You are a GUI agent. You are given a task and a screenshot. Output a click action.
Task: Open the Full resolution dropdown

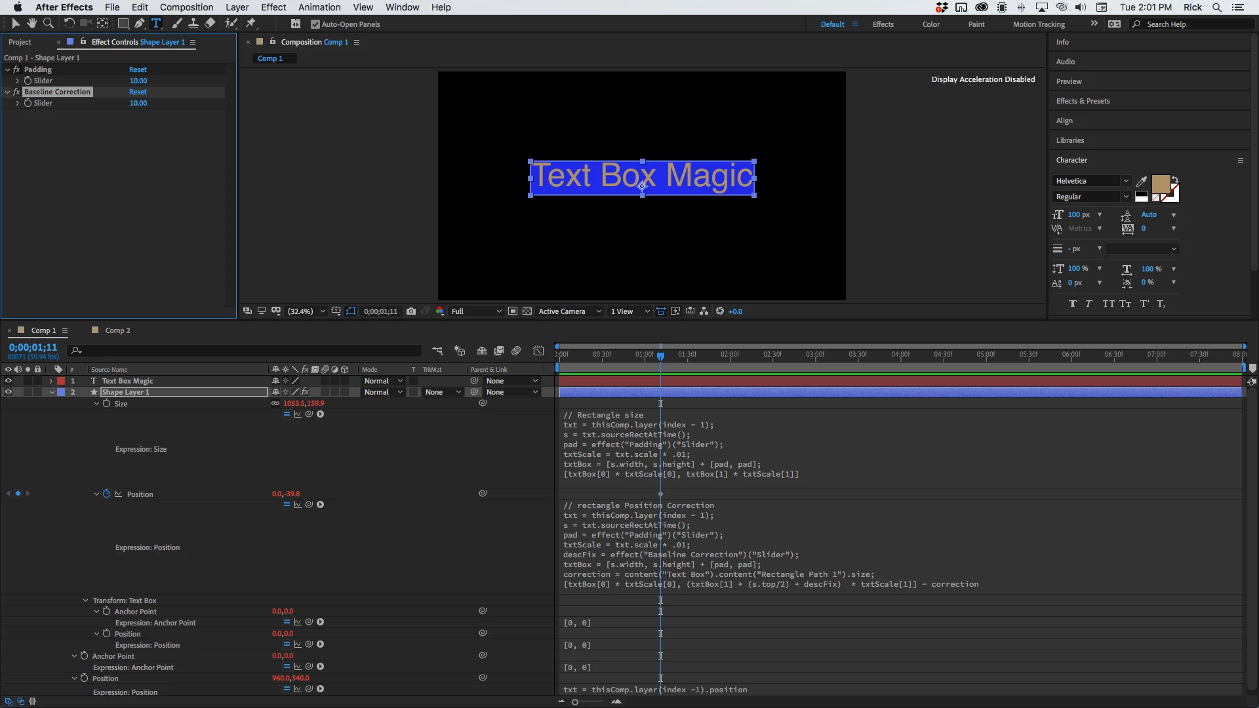pyautogui.click(x=476, y=311)
